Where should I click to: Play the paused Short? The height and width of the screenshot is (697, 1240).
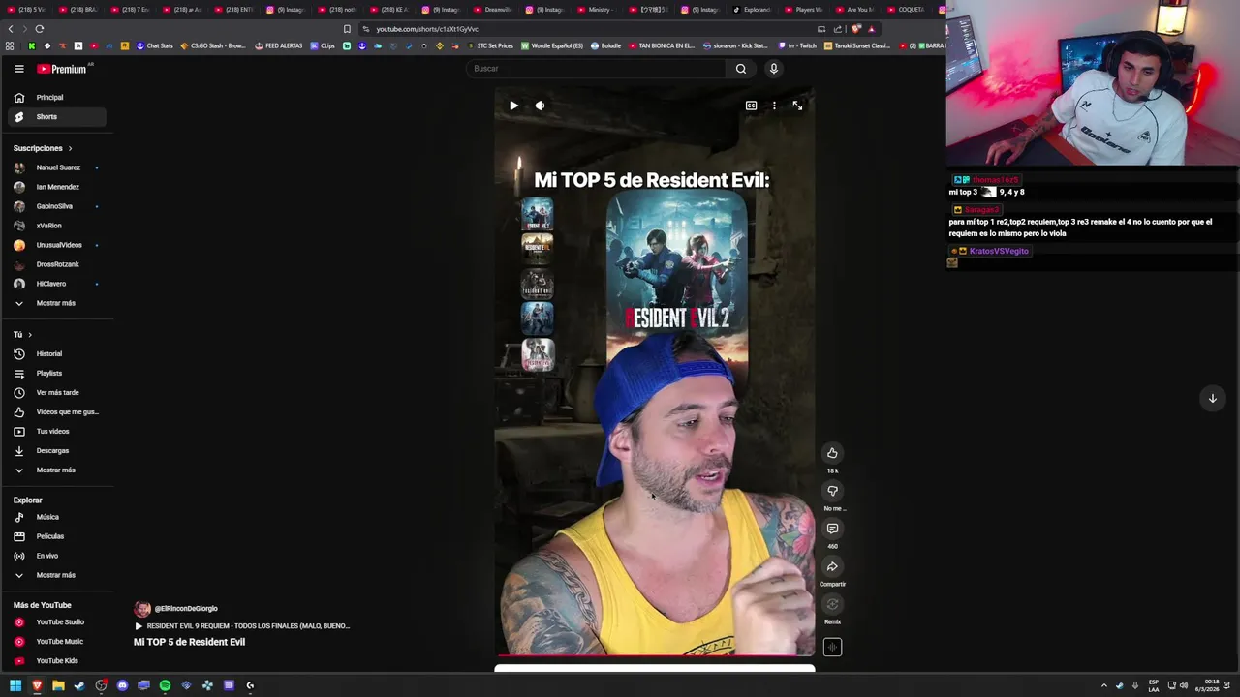click(x=513, y=106)
